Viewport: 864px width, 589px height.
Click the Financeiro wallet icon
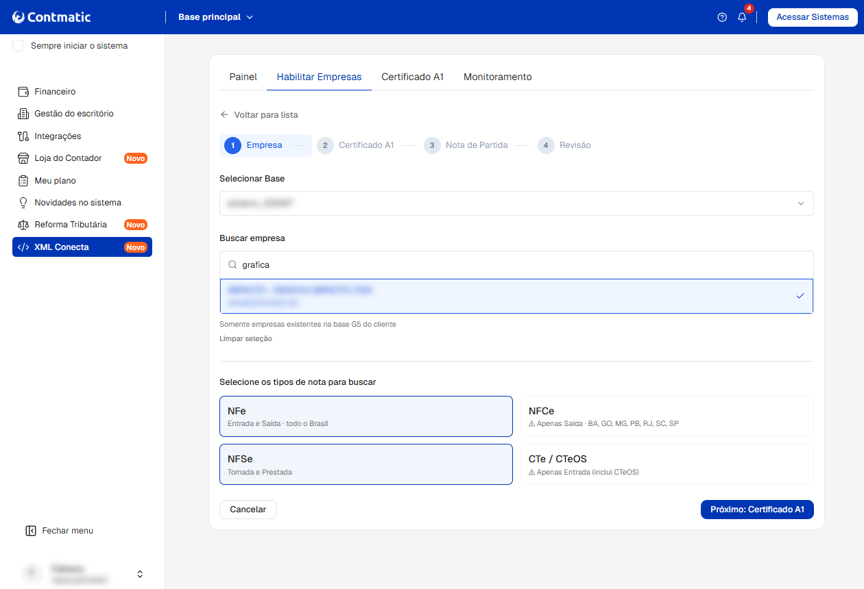tap(23, 92)
